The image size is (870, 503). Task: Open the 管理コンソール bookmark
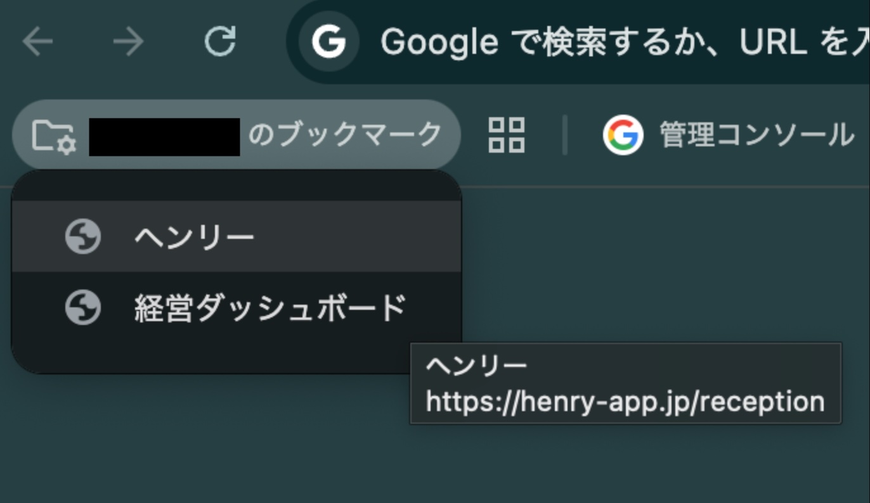pyautogui.click(x=756, y=135)
